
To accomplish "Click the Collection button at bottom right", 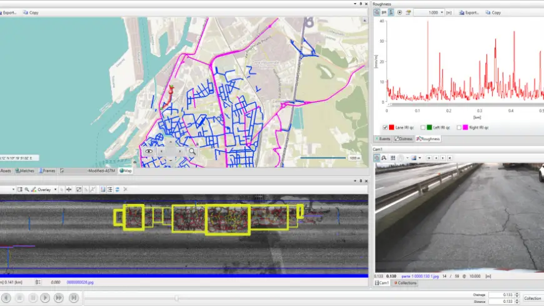I will point(533,298).
